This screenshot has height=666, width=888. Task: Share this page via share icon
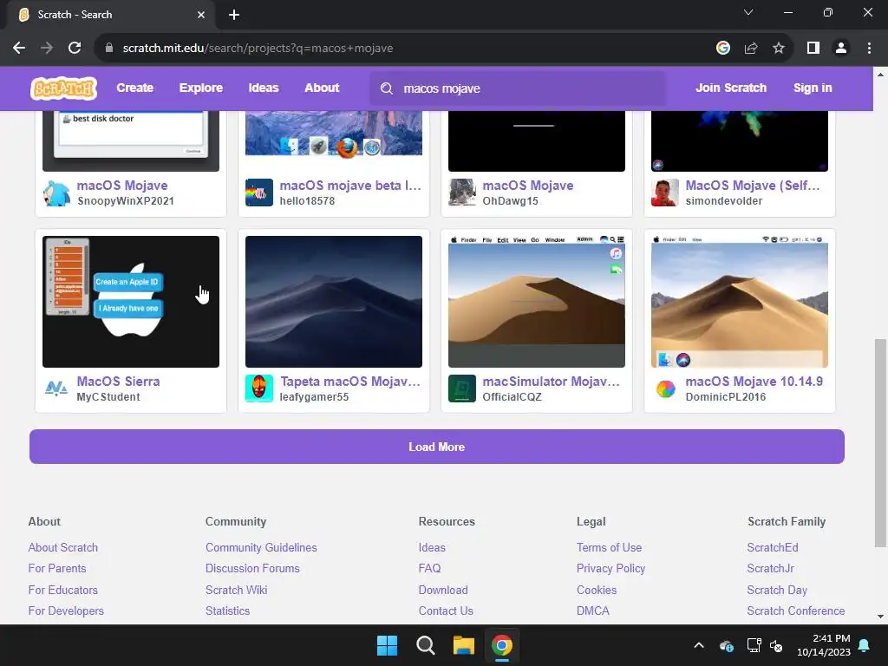[x=751, y=49]
